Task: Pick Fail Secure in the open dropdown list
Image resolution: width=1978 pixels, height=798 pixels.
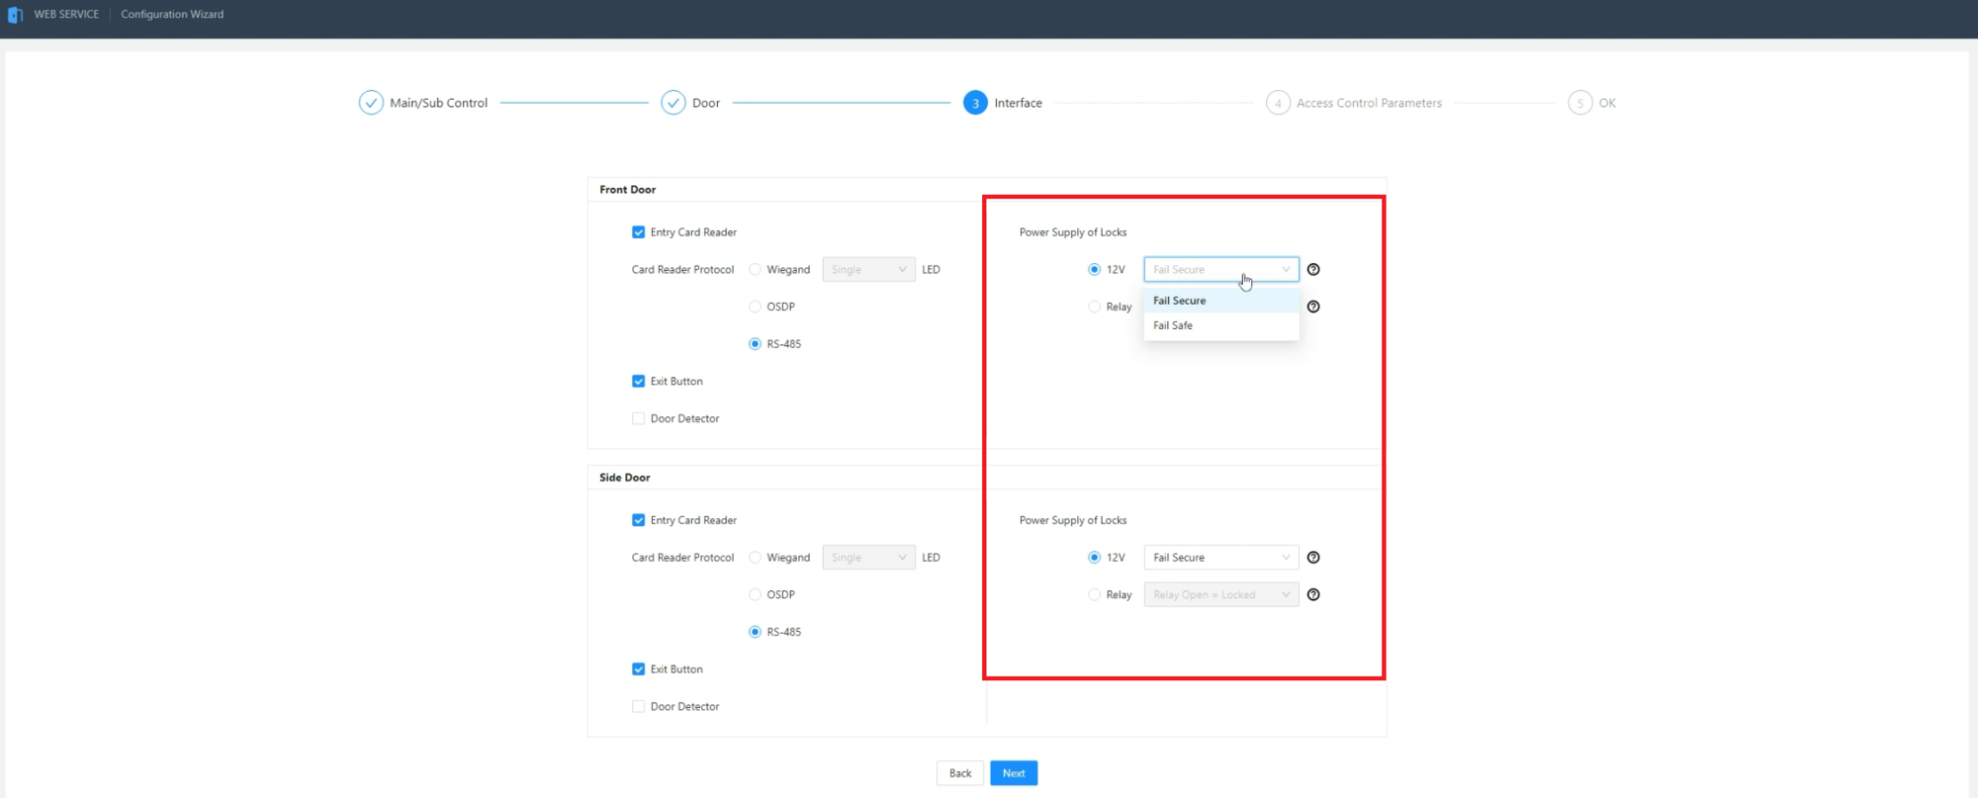Action: tap(1179, 301)
